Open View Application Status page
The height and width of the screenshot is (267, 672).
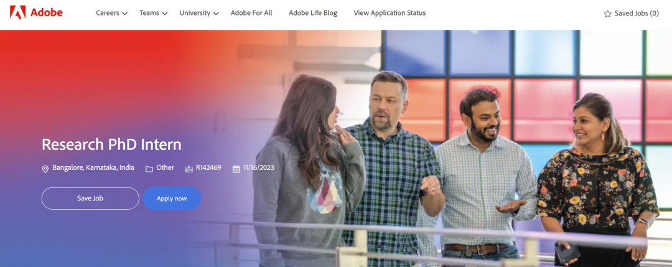(x=390, y=13)
